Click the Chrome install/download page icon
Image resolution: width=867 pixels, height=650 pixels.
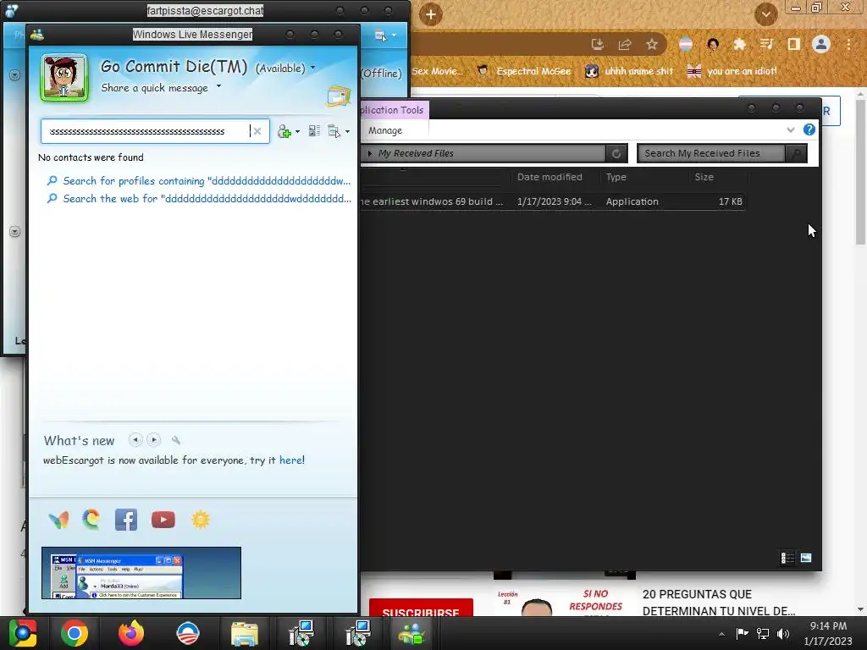pos(598,44)
